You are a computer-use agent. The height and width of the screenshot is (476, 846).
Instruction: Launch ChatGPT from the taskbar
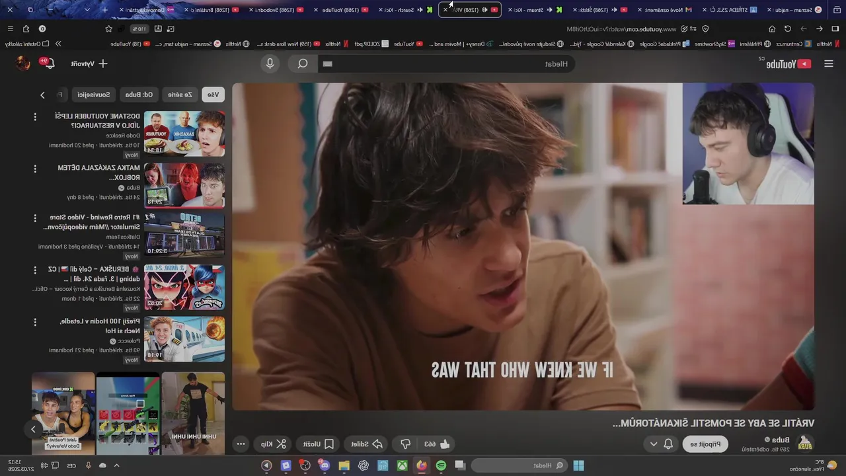[x=364, y=465]
